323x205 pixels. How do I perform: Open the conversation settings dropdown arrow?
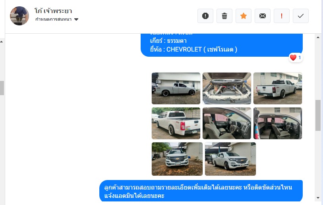tap(76, 19)
